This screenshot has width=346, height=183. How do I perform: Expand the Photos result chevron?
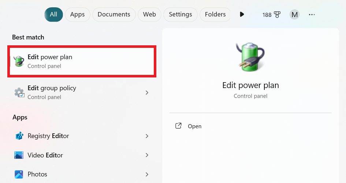point(147,174)
